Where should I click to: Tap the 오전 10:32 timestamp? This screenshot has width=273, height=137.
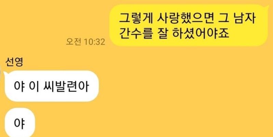85,42
